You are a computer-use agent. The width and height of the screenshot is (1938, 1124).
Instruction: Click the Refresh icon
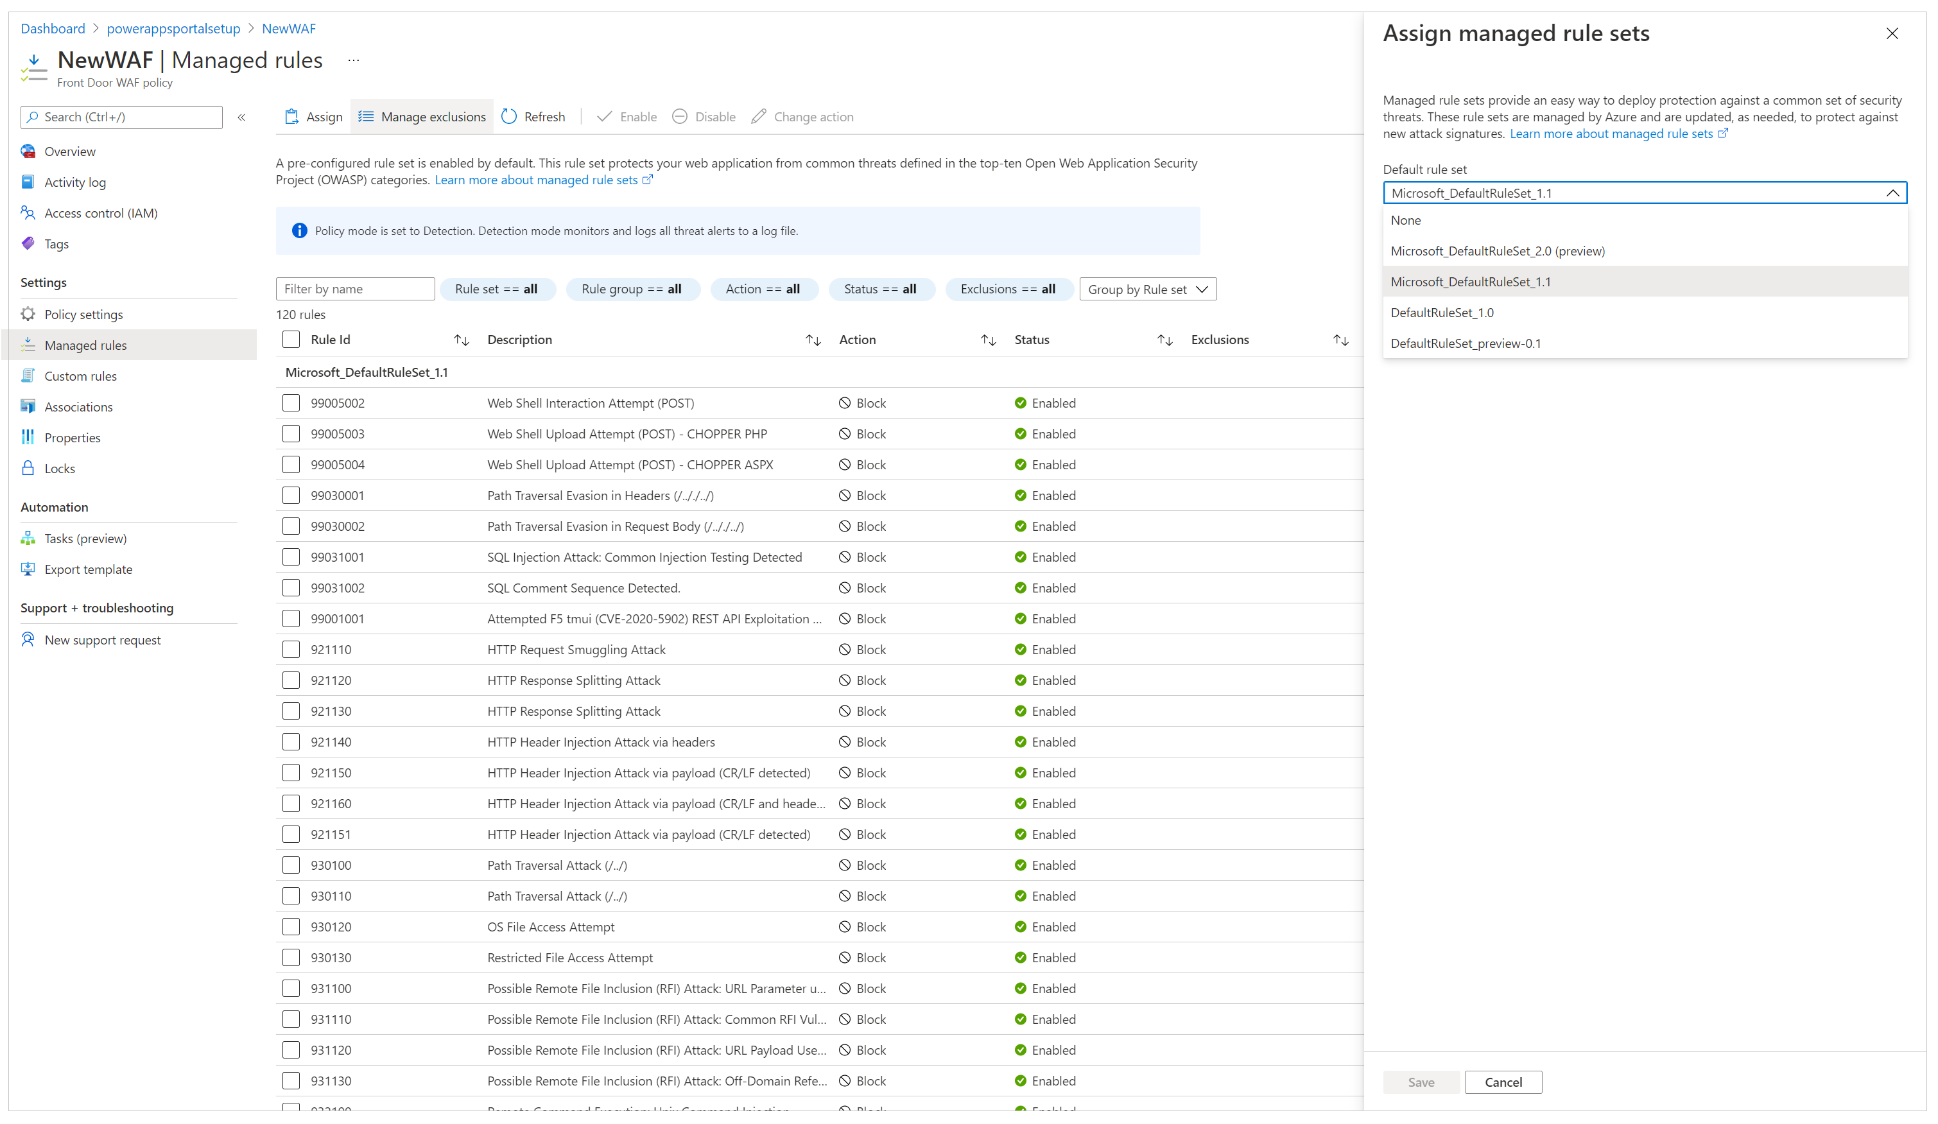(x=512, y=116)
